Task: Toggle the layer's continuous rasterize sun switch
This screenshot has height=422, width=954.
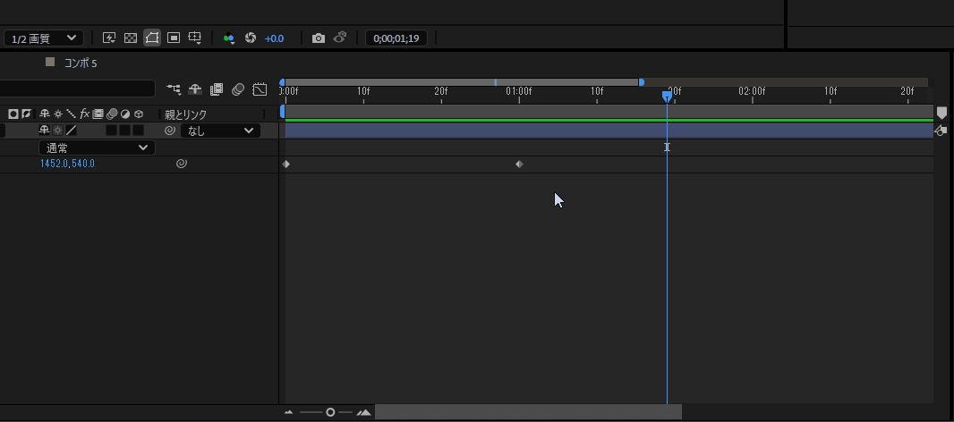Action: [x=58, y=131]
